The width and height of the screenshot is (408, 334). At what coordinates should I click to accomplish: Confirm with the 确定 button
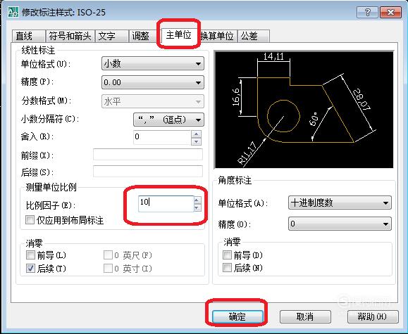click(237, 316)
